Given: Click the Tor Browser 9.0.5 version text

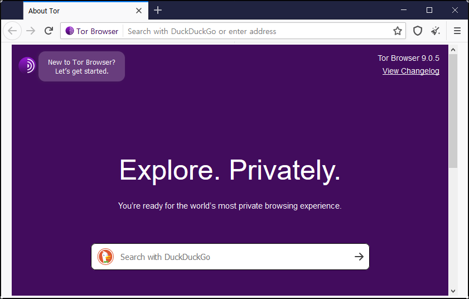Looking at the screenshot, I should click(408, 58).
